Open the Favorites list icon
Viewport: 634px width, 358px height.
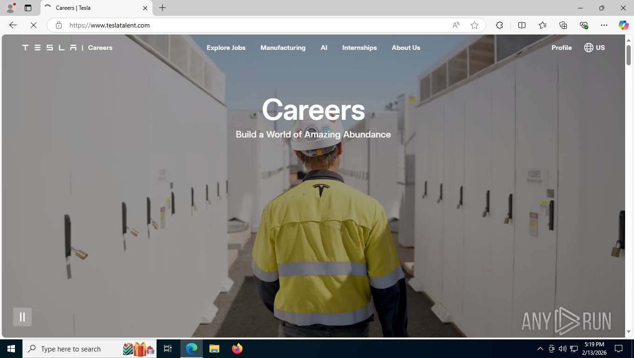pyautogui.click(x=543, y=25)
